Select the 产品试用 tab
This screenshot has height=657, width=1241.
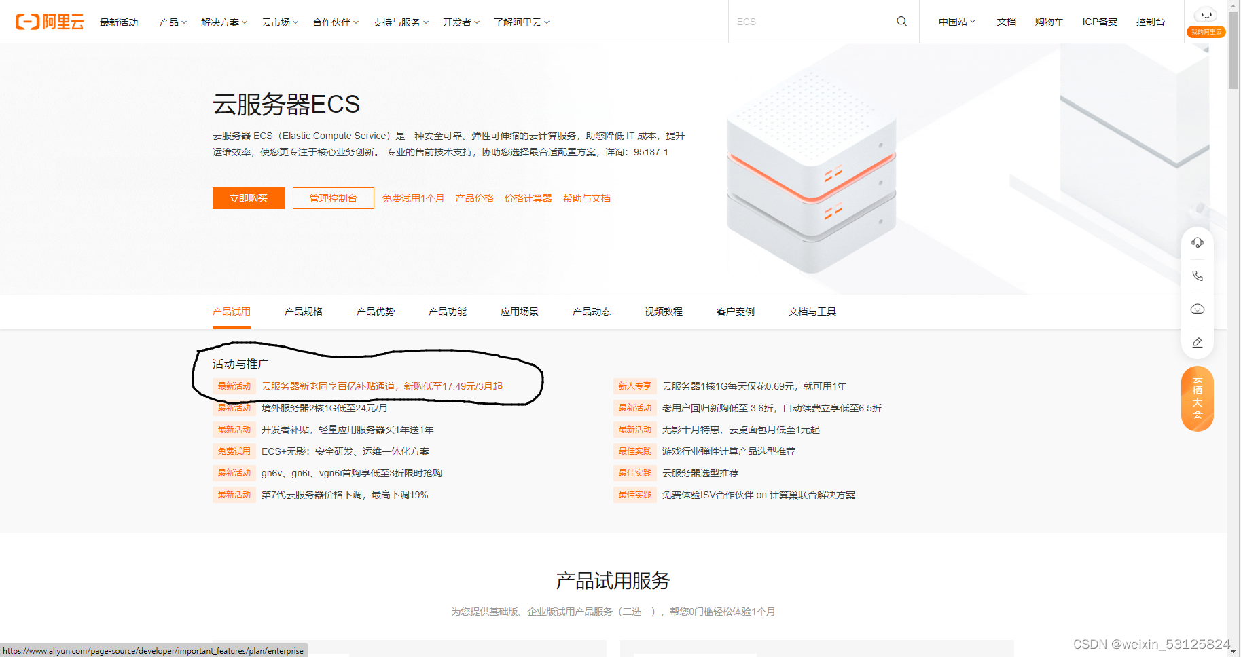tap(232, 312)
